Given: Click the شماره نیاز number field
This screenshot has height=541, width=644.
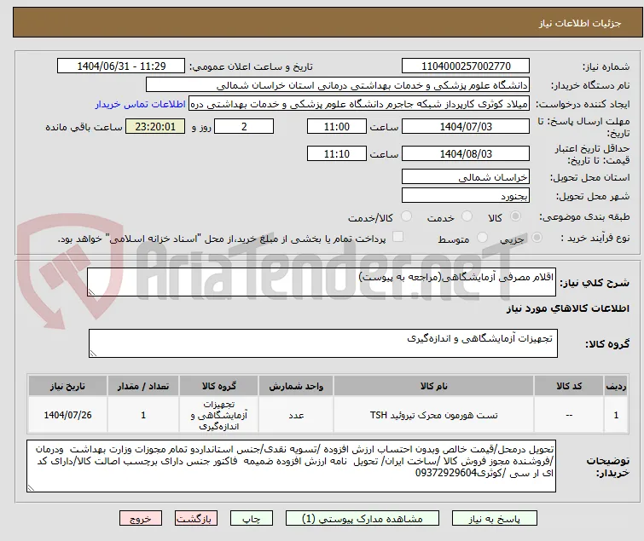Looking at the screenshot, I should pyautogui.click(x=466, y=66).
